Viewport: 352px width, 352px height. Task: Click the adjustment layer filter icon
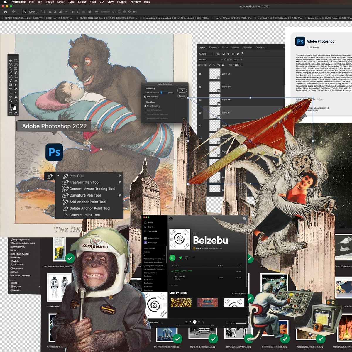pyautogui.click(x=224, y=54)
